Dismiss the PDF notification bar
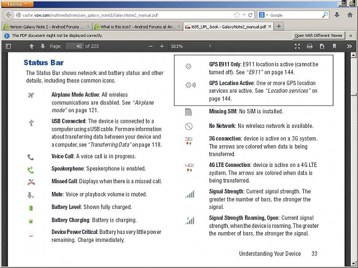358x268 pixels. point(351,36)
